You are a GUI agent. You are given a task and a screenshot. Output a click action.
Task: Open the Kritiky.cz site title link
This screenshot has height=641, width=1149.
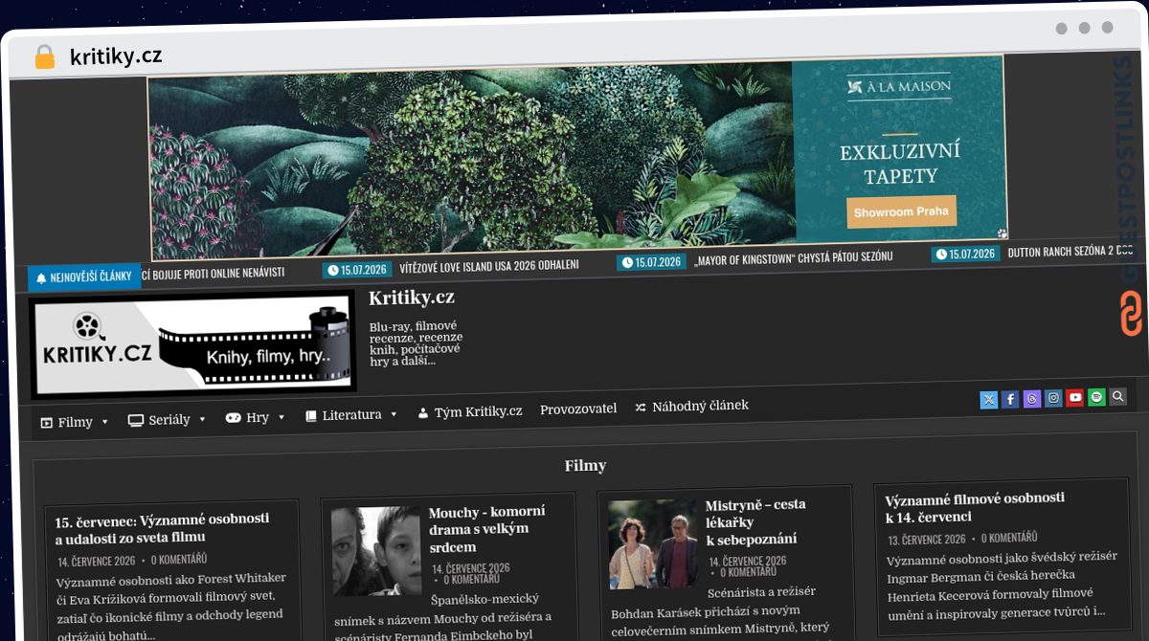pos(411,298)
